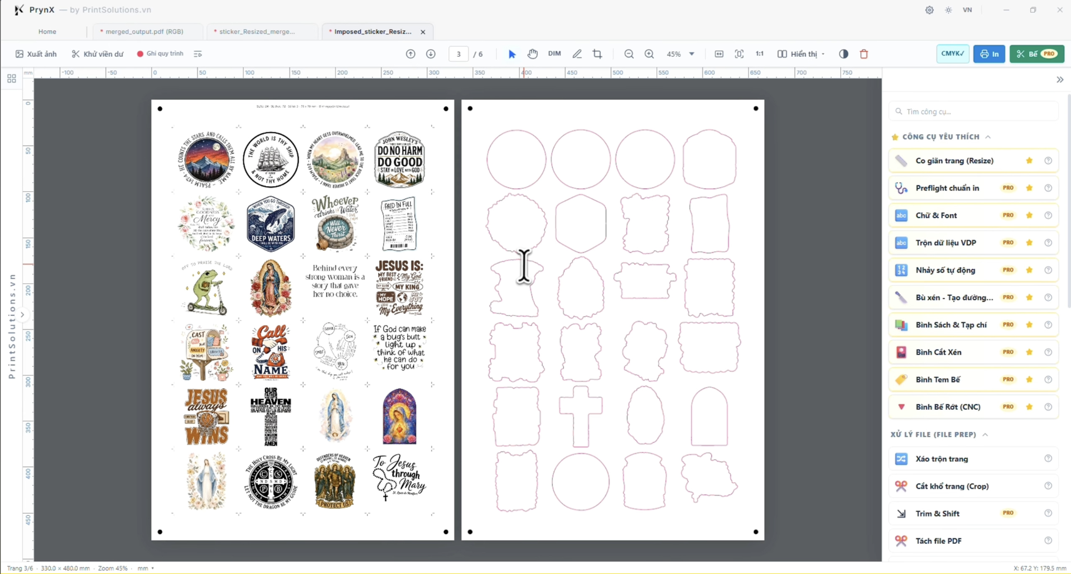Viewport: 1071px width, 574px height.
Task: Toggle the contrast view mode icon
Action: point(843,54)
